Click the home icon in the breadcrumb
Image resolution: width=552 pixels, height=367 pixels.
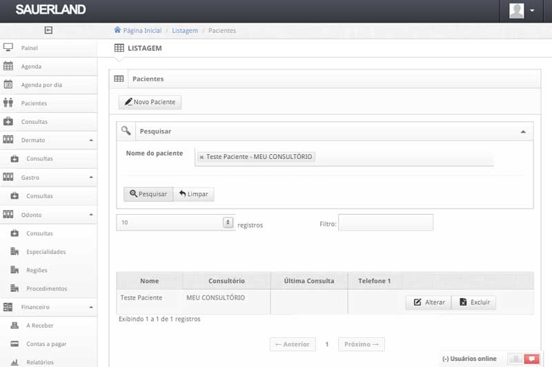click(117, 30)
